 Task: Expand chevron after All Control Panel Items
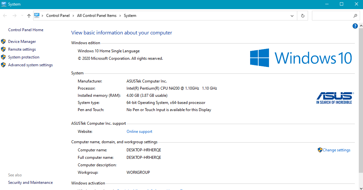coord(120,16)
